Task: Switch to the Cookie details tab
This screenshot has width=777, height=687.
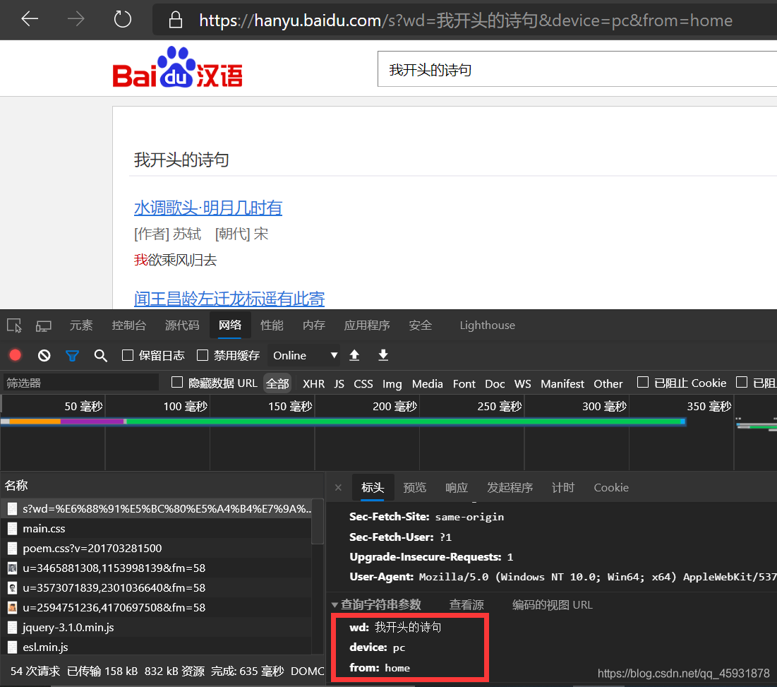Action: [x=611, y=488]
